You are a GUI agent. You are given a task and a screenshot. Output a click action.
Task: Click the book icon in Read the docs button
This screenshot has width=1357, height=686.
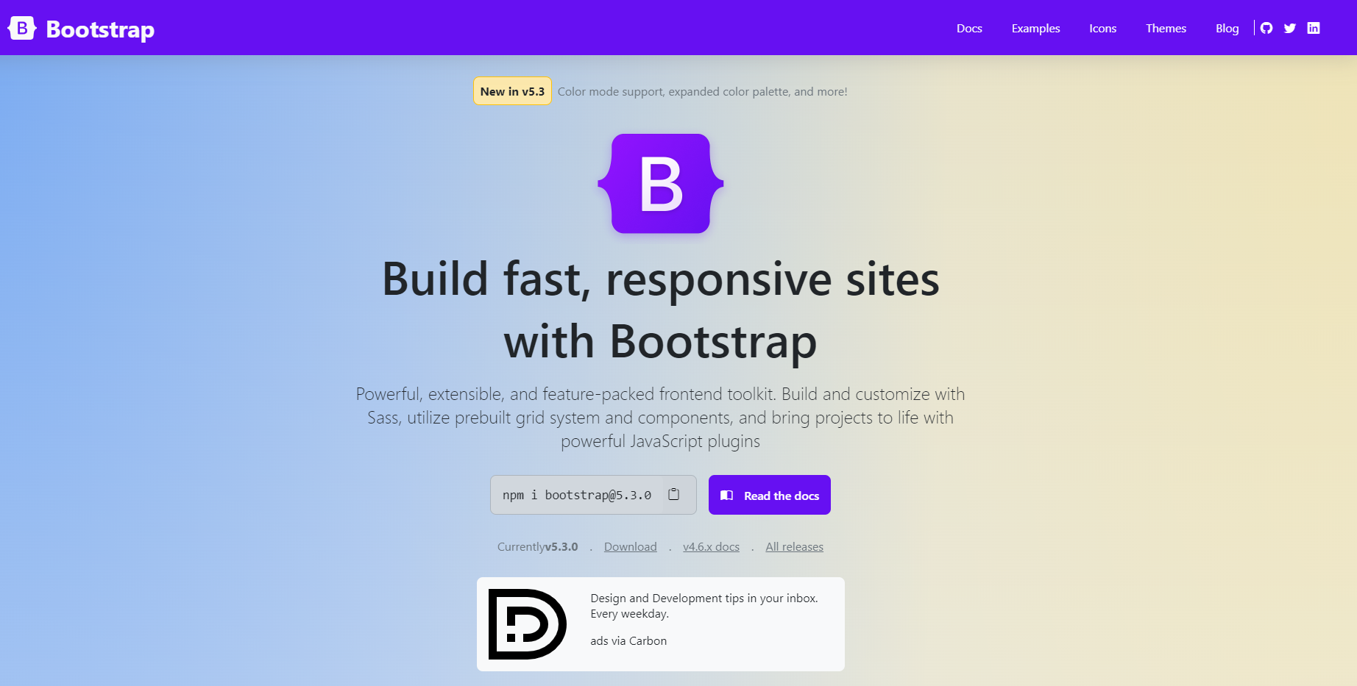coord(727,496)
